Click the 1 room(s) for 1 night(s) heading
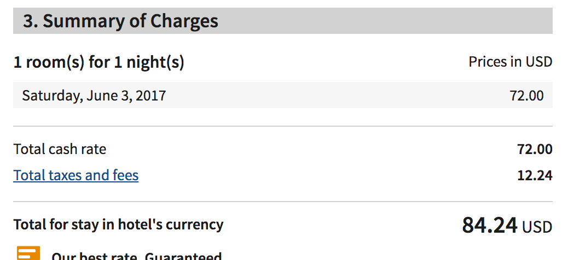Screen dimensions: 568x260 (x=98, y=63)
